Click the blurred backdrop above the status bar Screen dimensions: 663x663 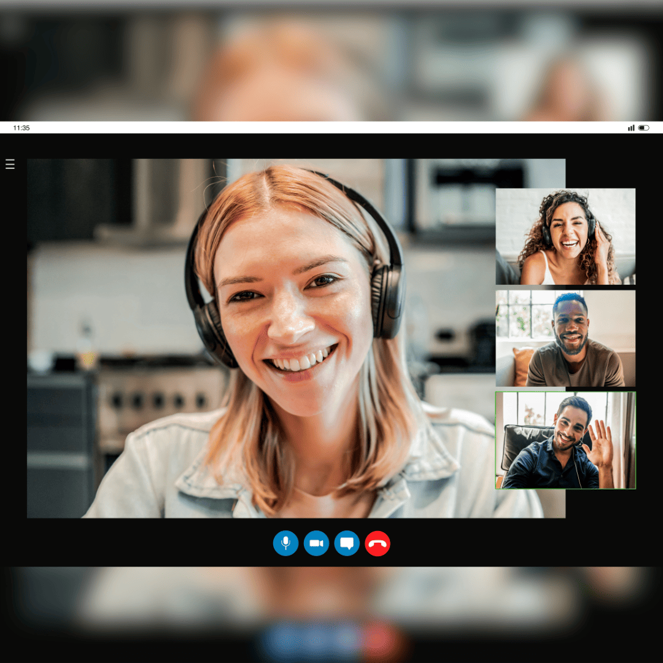(331, 61)
